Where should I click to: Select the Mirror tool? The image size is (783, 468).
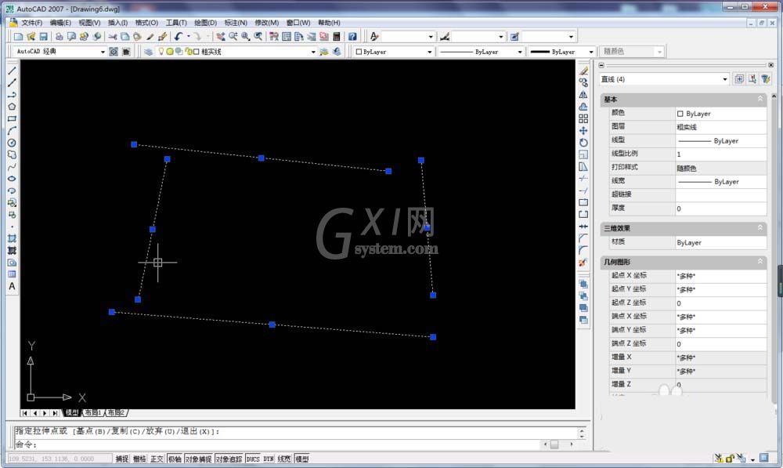point(583,95)
